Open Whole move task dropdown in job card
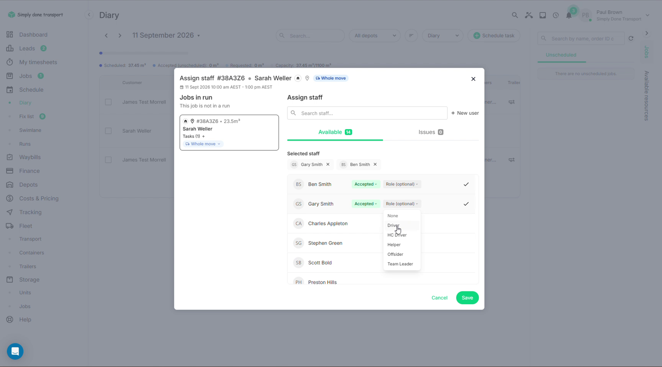Screen dimensions: 662x367 click(203, 144)
